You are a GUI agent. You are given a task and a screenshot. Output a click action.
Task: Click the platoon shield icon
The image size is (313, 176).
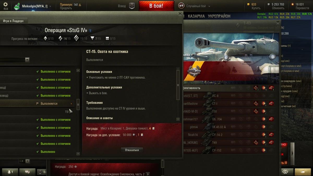(132, 6)
